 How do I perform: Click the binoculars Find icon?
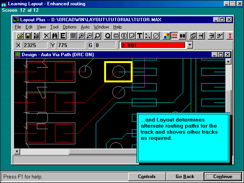click(54, 36)
